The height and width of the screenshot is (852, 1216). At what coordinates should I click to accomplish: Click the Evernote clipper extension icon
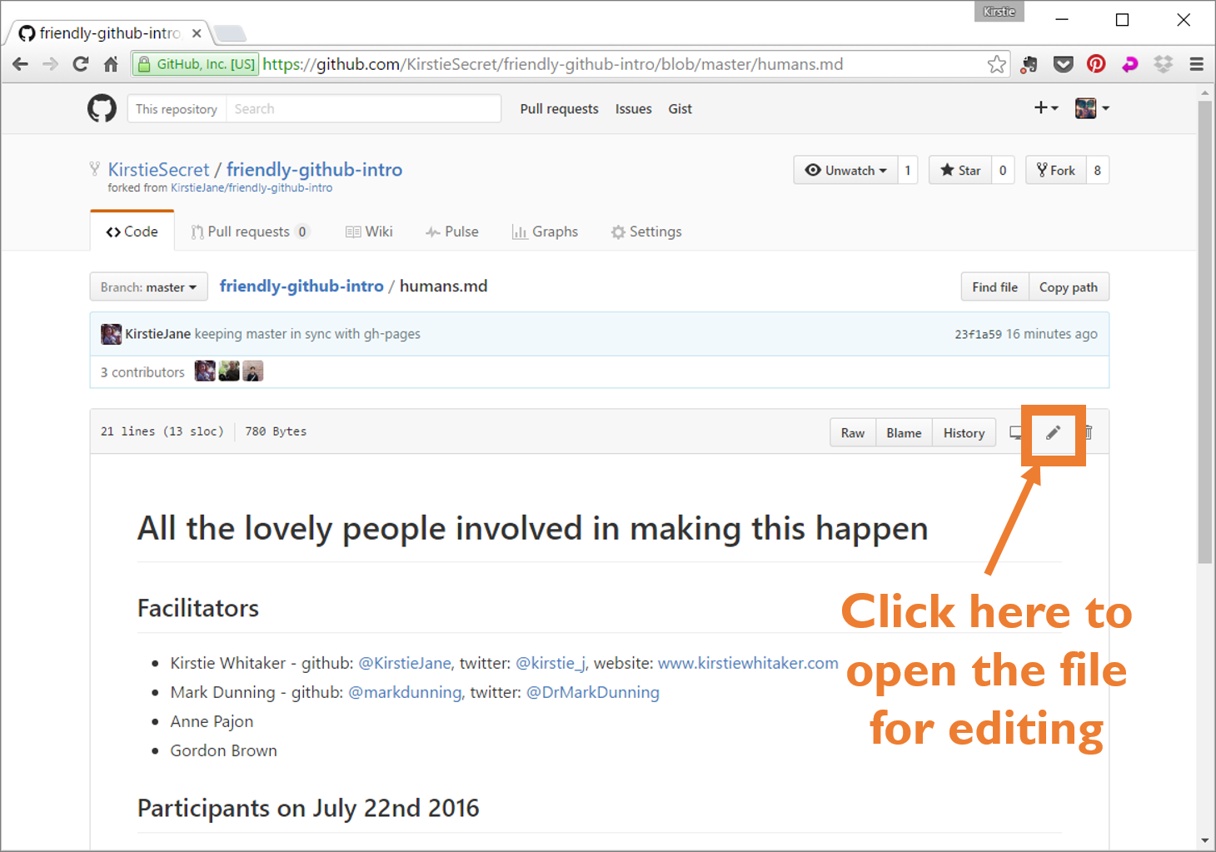click(x=1029, y=64)
